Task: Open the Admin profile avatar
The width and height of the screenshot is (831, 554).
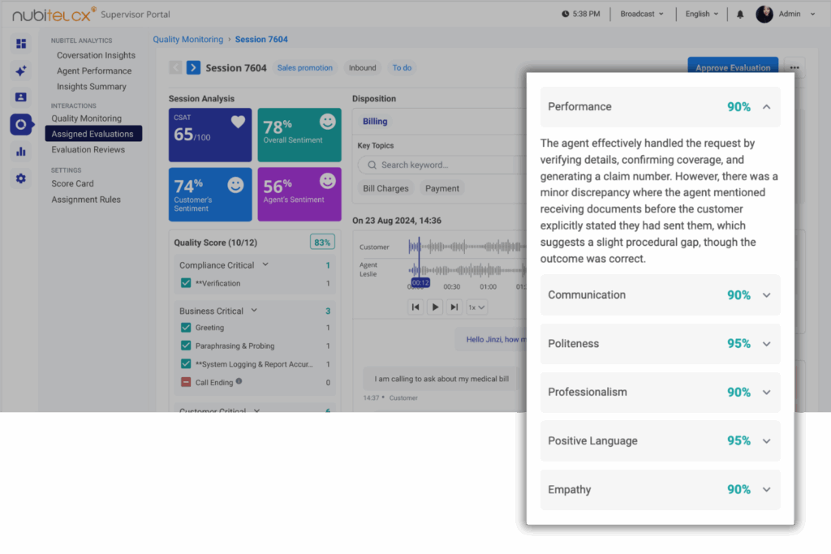Action: click(x=764, y=15)
